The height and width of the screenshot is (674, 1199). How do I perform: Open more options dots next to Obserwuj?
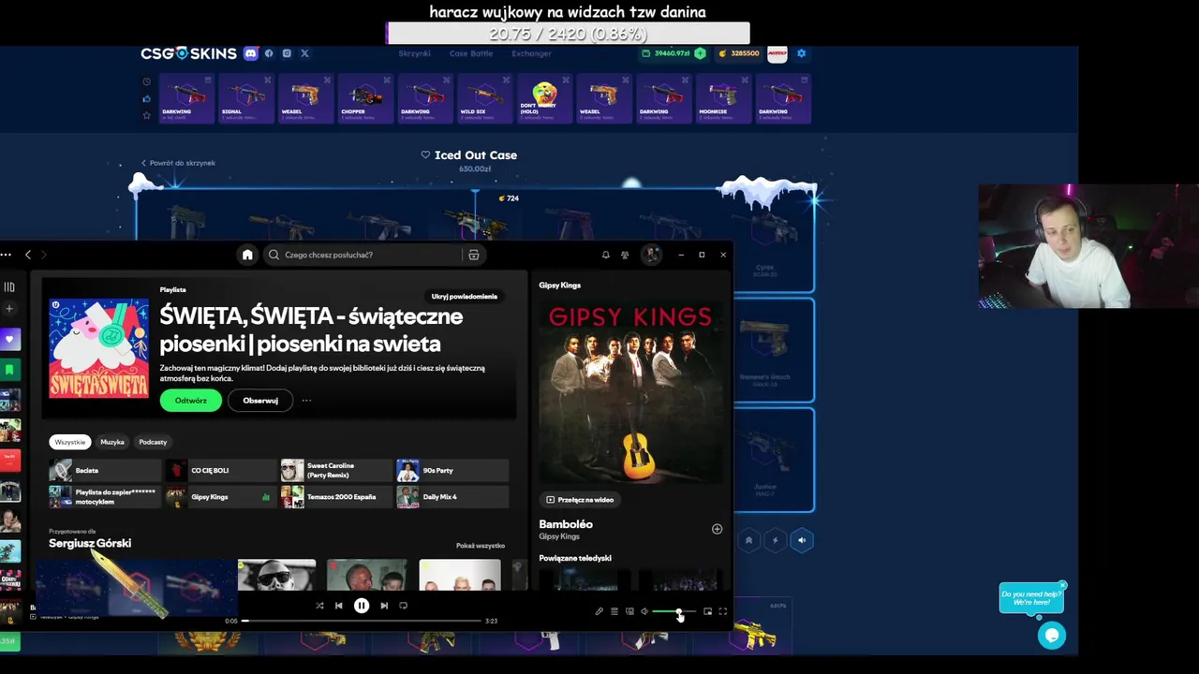coord(306,401)
